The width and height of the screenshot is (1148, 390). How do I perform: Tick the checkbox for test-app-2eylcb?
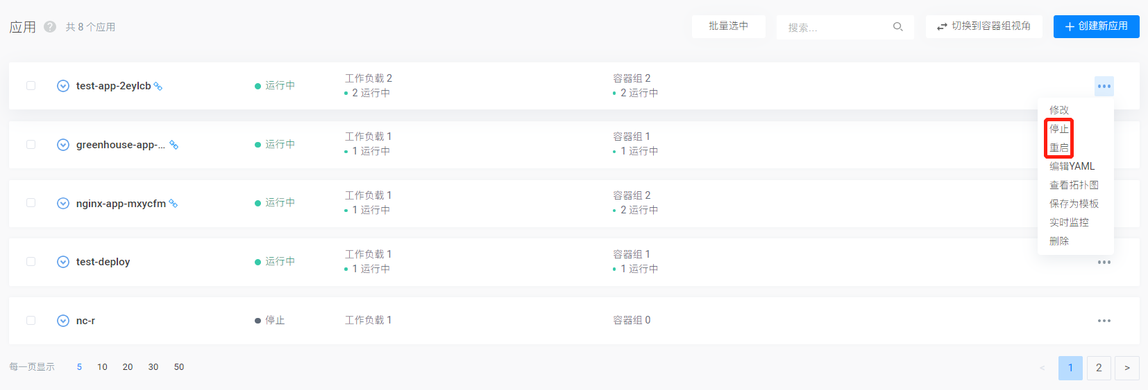(x=31, y=86)
